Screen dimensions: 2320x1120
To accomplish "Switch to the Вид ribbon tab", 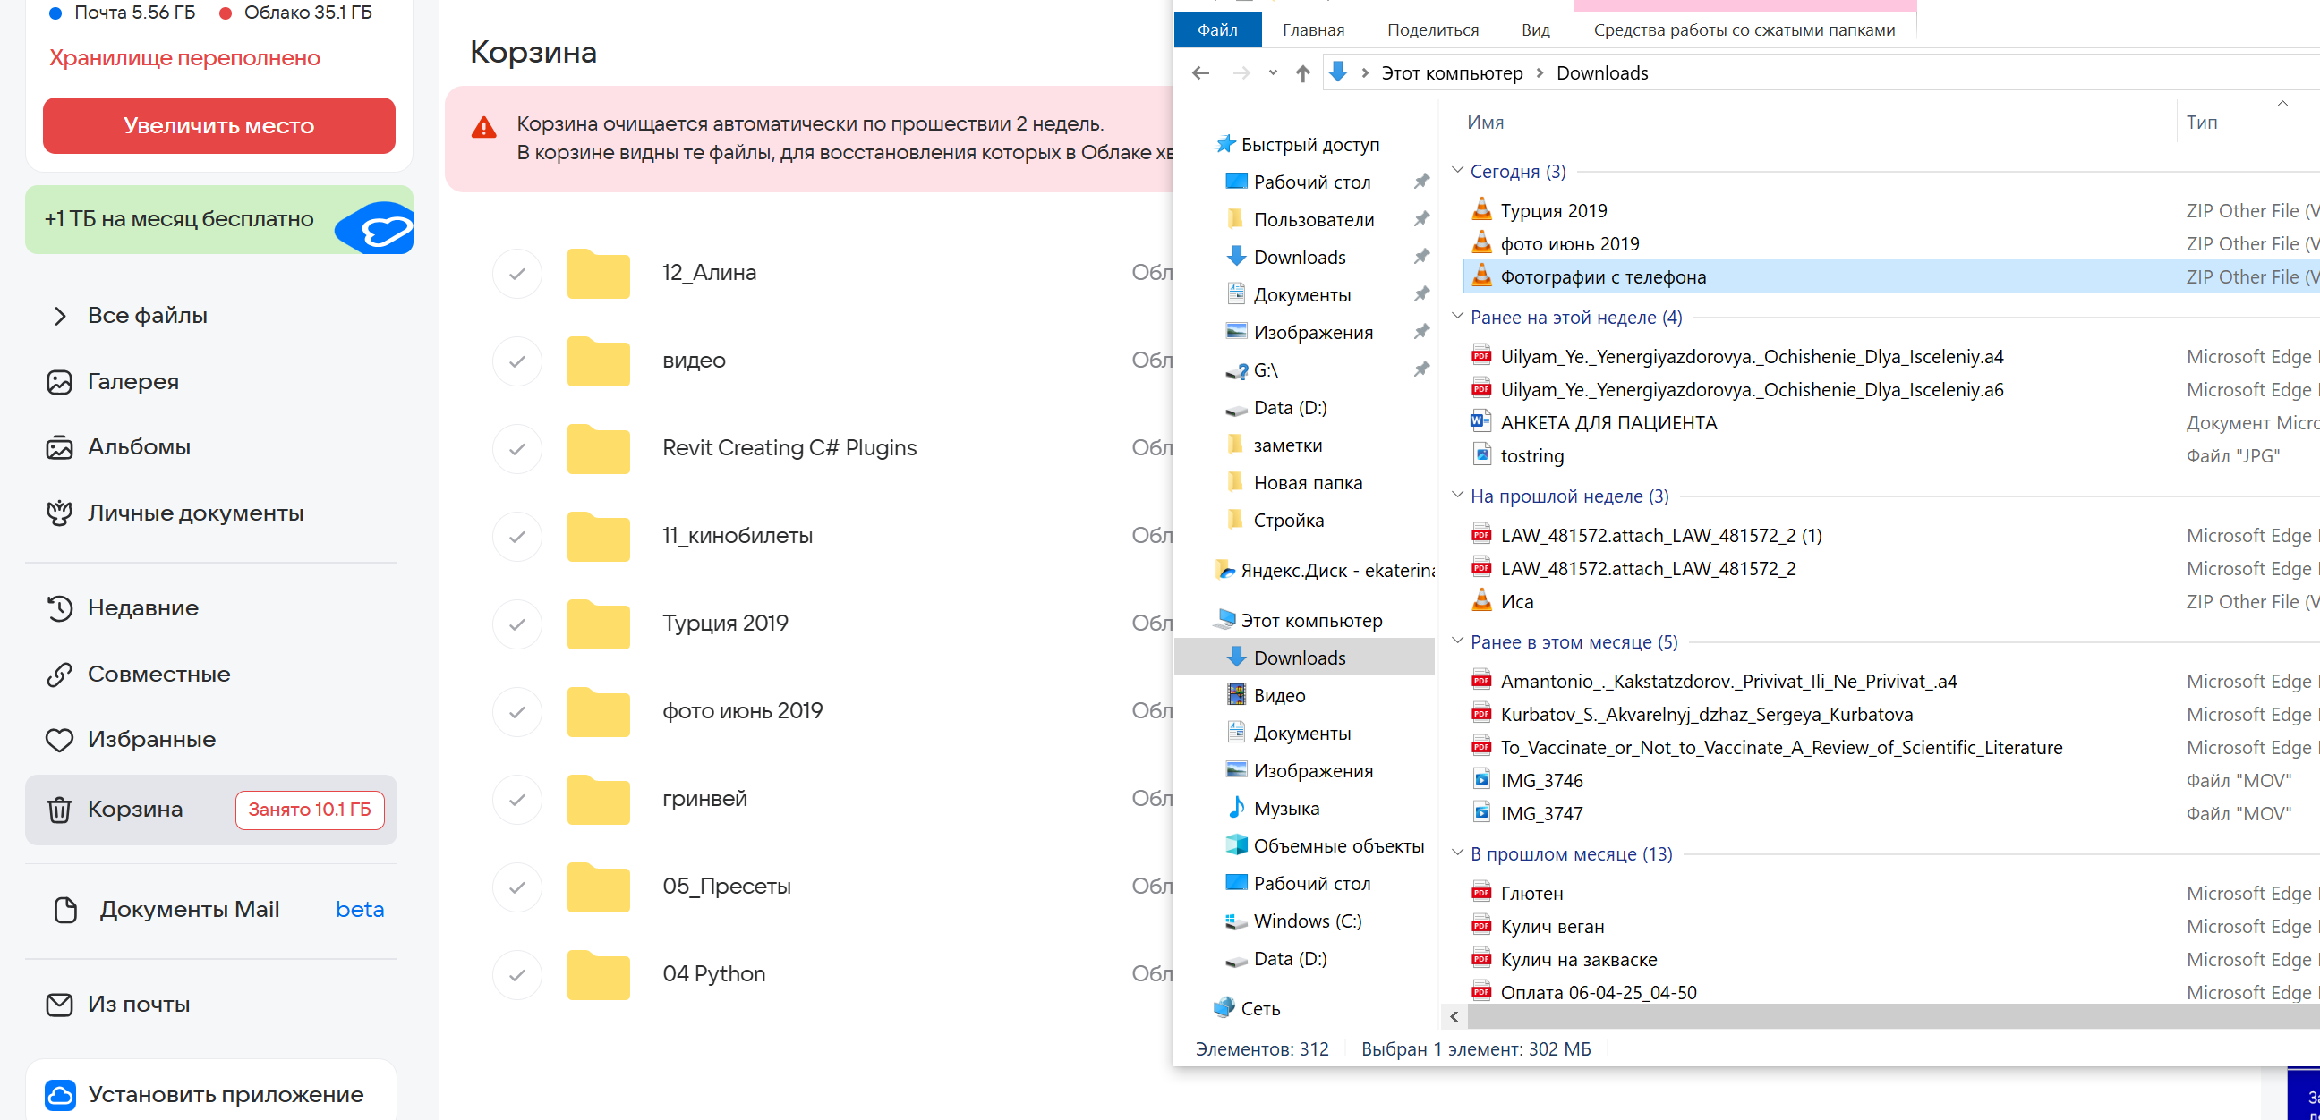I will click(1535, 30).
